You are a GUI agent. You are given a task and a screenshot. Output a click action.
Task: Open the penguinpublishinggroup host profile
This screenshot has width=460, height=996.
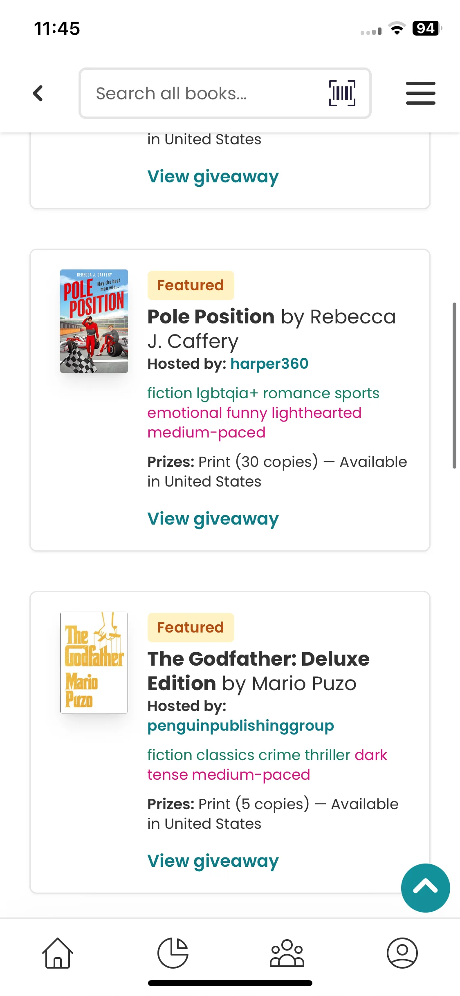click(240, 725)
